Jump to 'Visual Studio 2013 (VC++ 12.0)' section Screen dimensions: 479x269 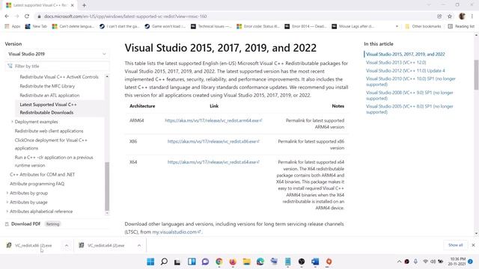396,62
